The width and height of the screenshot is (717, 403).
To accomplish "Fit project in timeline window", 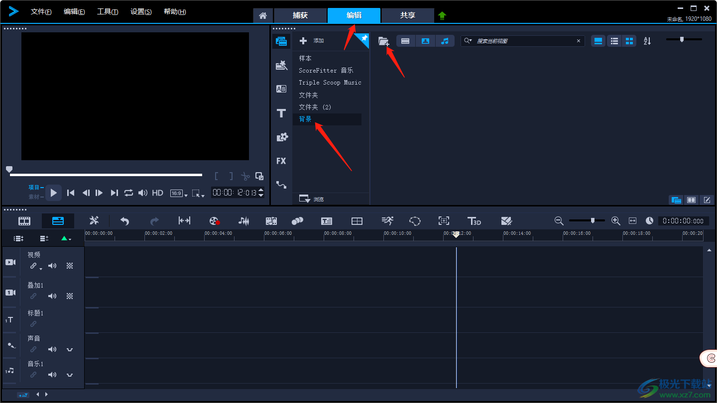I will coord(632,220).
